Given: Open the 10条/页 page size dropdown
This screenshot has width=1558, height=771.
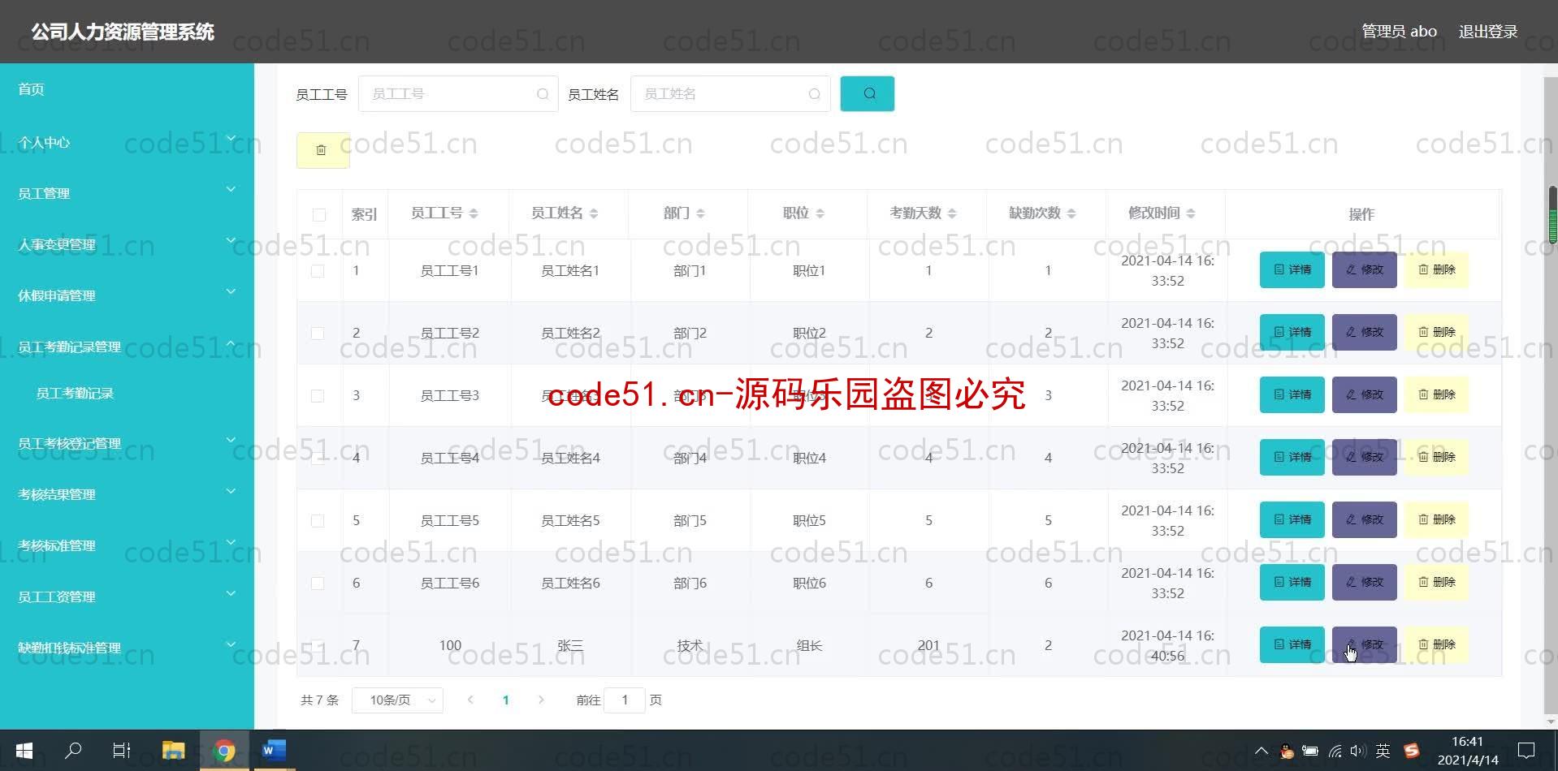Looking at the screenshot, I should tap(397, 700).
